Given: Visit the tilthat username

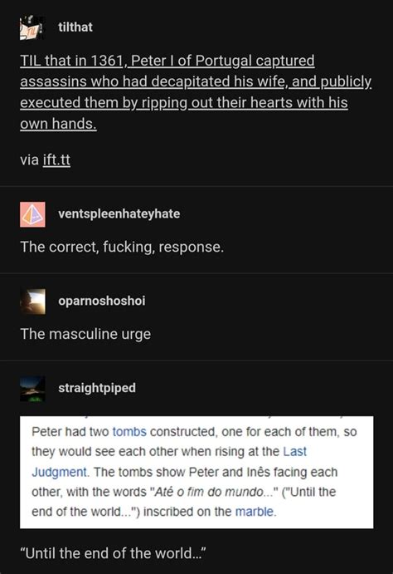Looking at the screenshot, I should coord(75,27).
